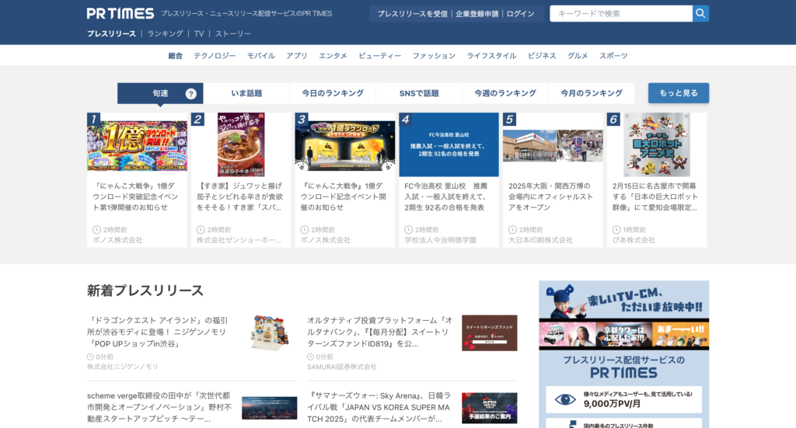
Task: Click ぴあ株式会社 company name
Action: point(634,240)
